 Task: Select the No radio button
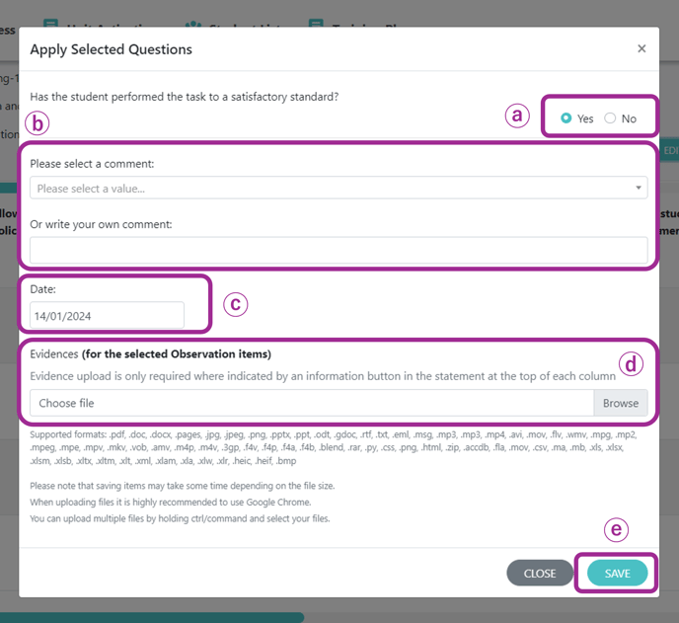tap(610, 118)
